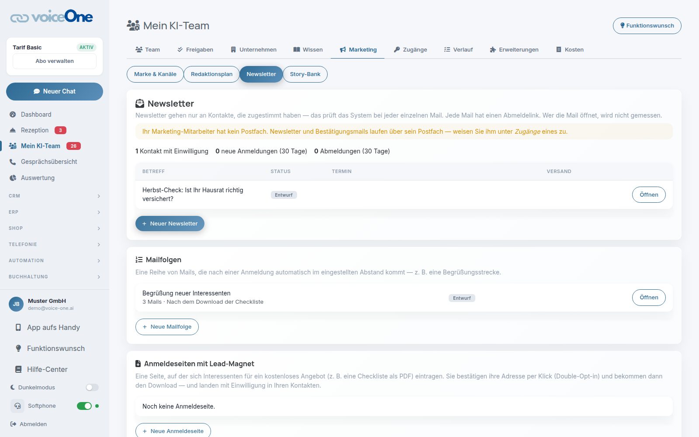The height and width of the screenshot is (437, 699).
Task: Enable the Dunkelmodus switch
Action: coord(92,387)
